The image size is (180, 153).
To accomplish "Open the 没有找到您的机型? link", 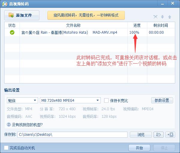I will click(x=27, y=125).
